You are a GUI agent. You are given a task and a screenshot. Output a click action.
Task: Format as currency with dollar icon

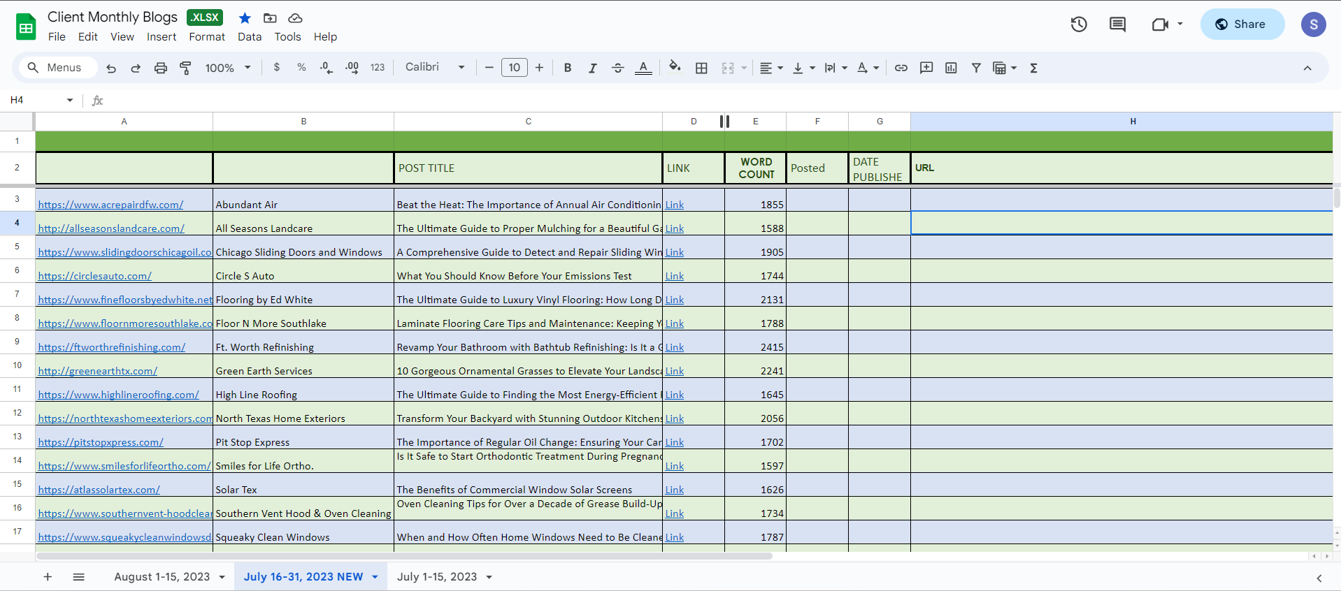(x=277, y=68)
